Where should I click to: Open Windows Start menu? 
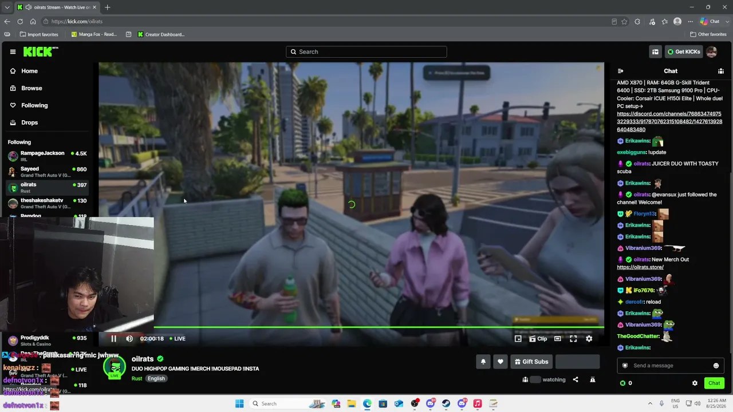(x=239, y=404)
